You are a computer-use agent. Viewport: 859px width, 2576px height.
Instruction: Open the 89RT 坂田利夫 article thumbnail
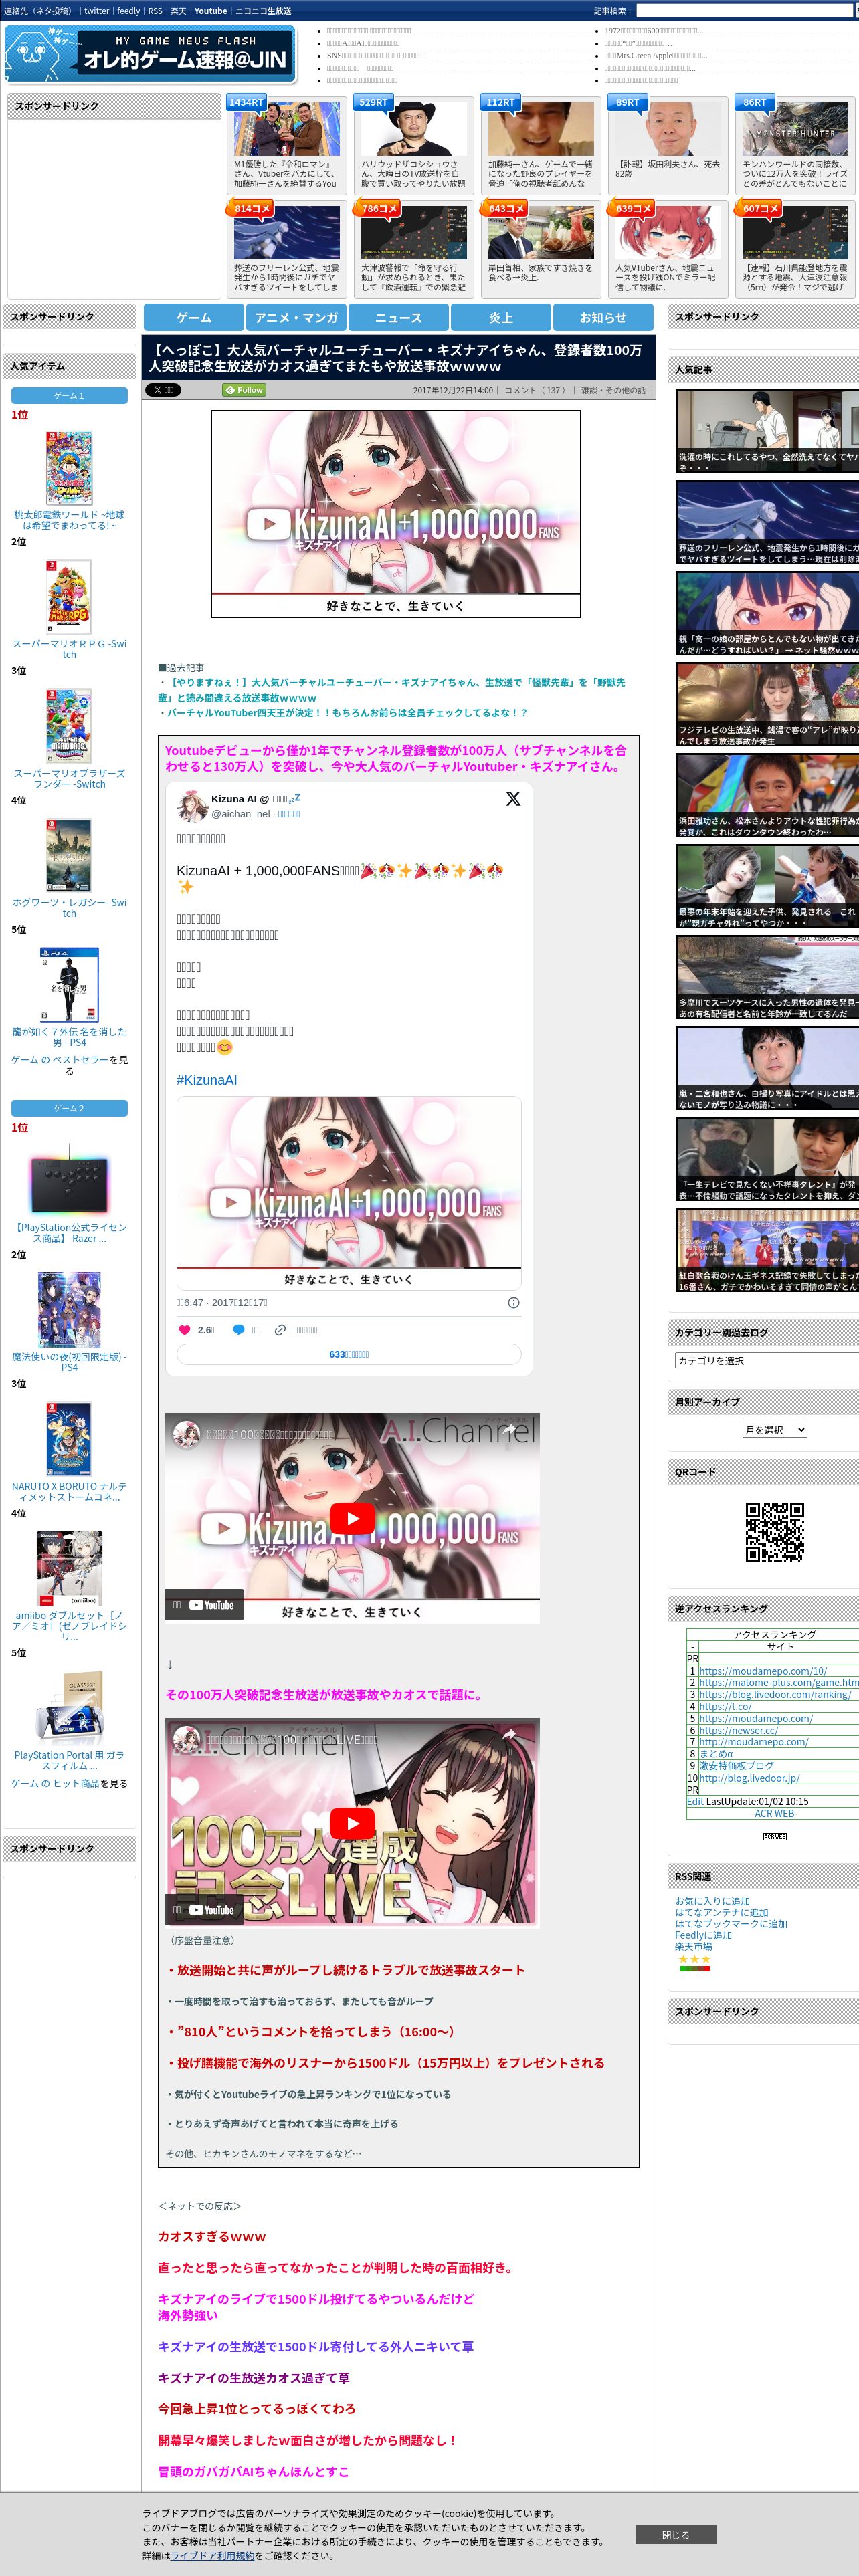pyautogui.click(x=668, y=128)
